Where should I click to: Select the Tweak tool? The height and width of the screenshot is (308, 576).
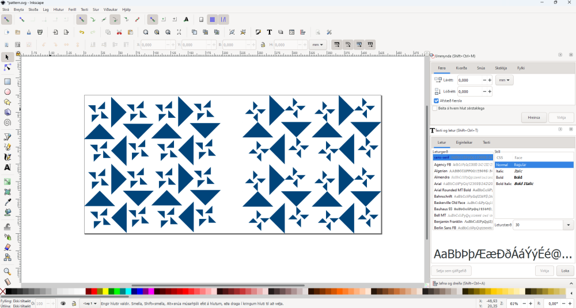point(7,226)
